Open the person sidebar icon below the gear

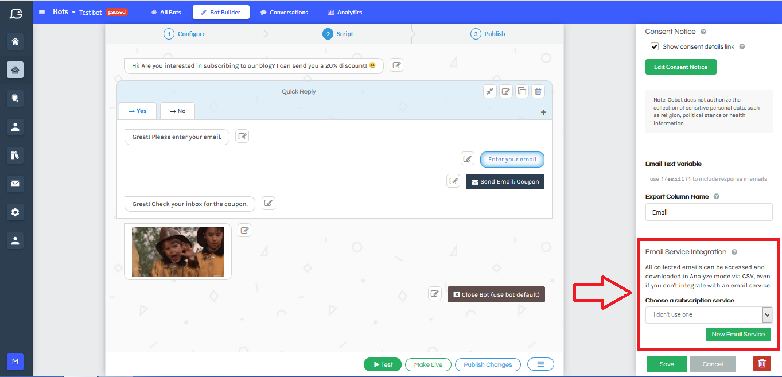pos(15,241)
